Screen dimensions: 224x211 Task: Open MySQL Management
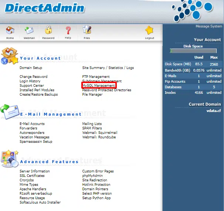point(99,85)
